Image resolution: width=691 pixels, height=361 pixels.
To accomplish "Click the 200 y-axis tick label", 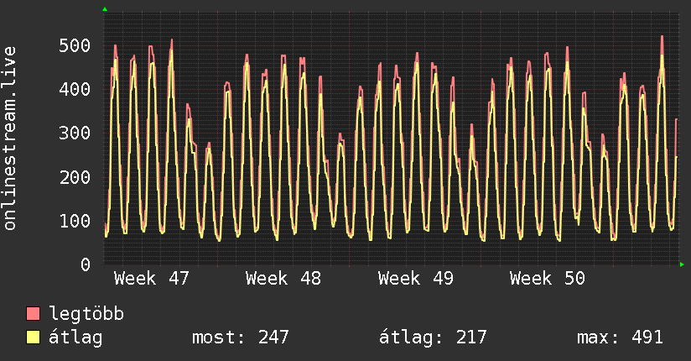I will [75, 177].
